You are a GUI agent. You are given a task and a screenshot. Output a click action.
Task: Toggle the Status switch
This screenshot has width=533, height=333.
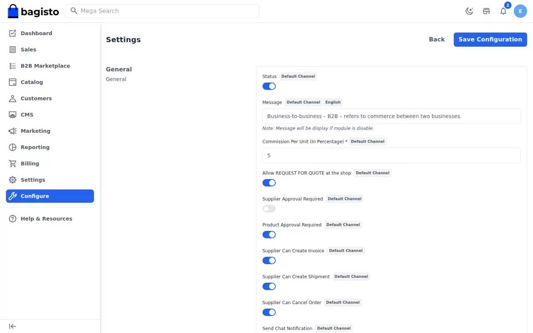[x=269, y=86]
